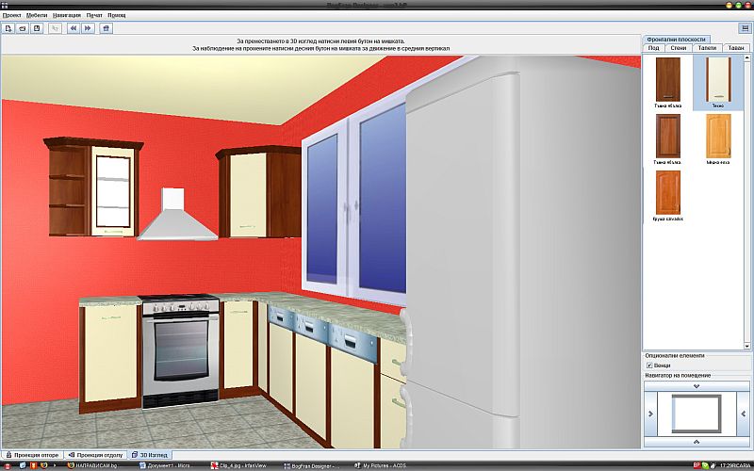
Task: Switch to Проекция отдолу view tab
Action: (96, 455)
